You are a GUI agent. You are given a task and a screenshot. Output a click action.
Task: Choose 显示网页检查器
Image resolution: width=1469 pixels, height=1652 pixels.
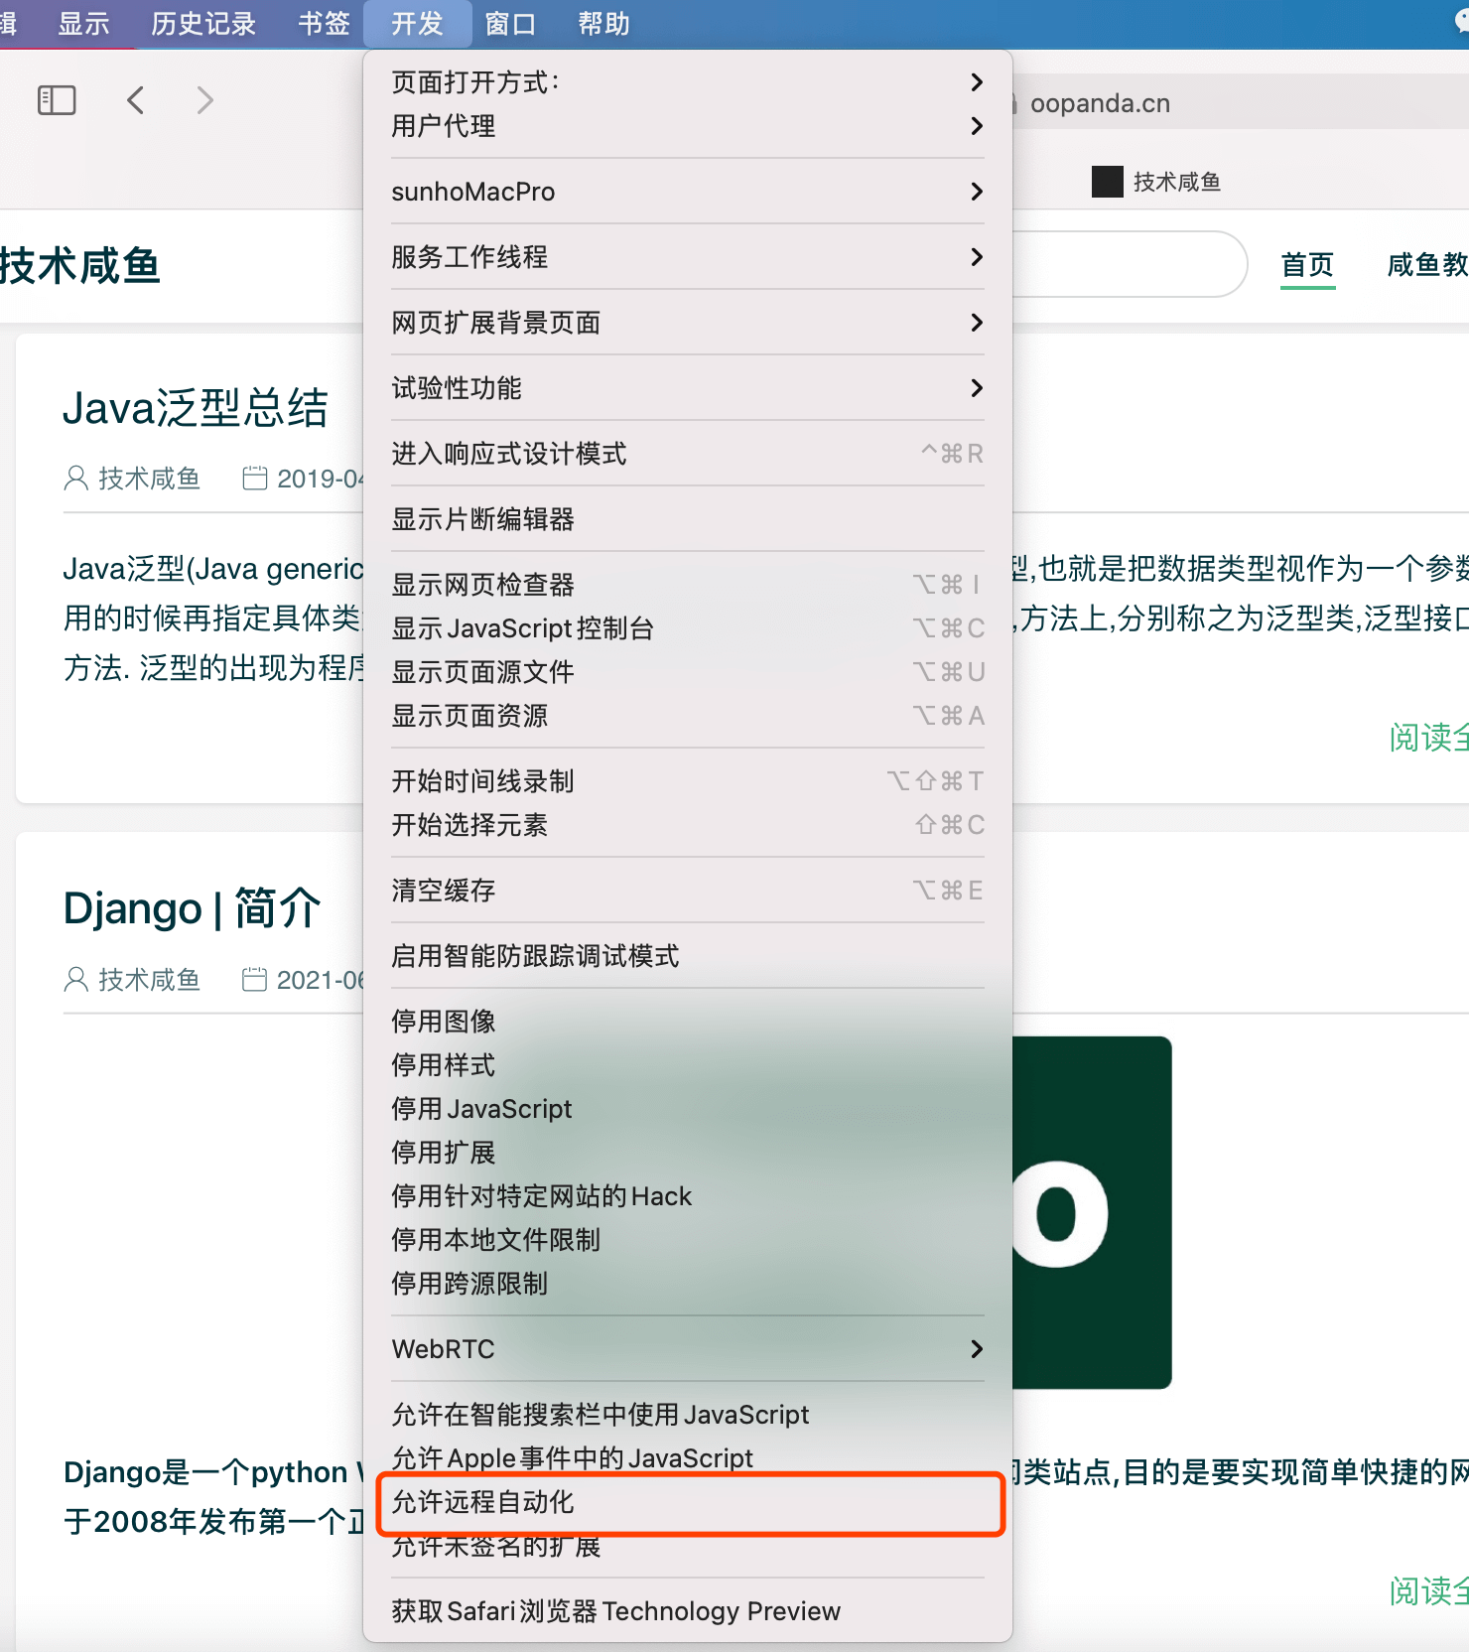tap(688, 585)
